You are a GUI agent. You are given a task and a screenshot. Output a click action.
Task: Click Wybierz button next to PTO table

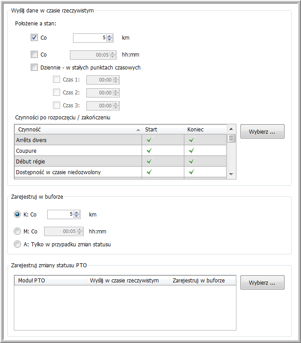262,282
